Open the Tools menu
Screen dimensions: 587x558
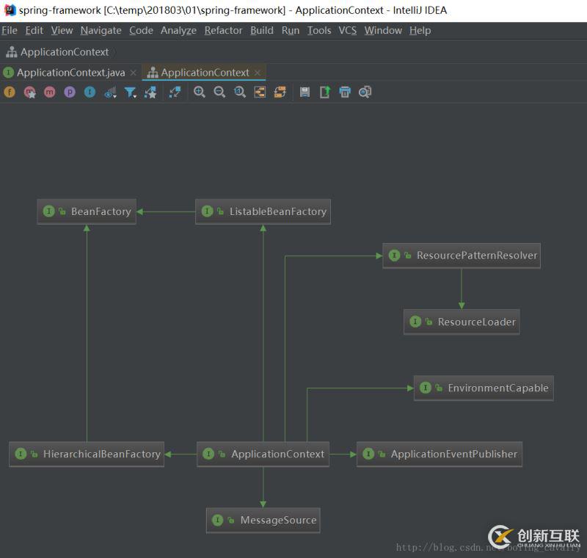(319, 30)
